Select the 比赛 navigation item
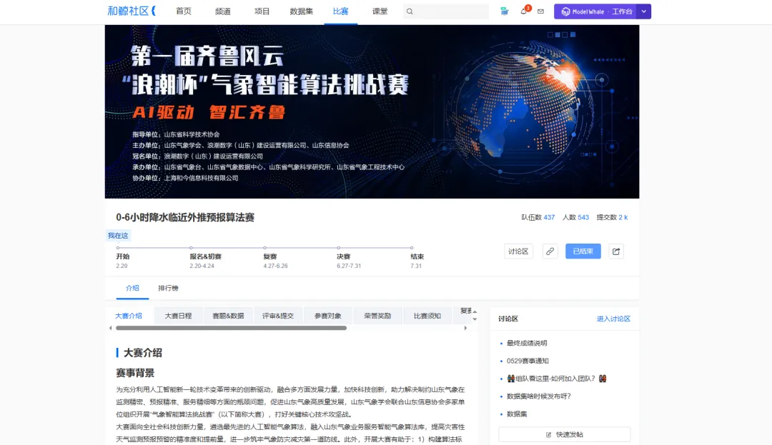772x445 pixels. [x=341, y=11]
